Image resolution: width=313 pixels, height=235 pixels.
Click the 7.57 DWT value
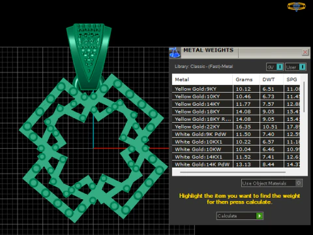click(x=268, y=104)
